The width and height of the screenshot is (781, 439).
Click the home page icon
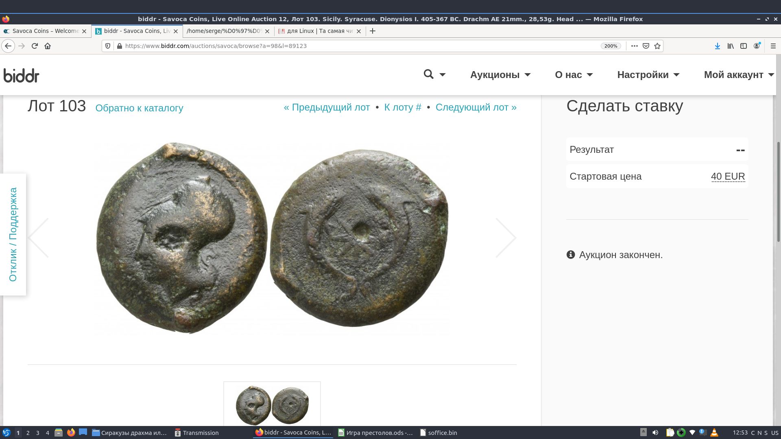(48, 46)
